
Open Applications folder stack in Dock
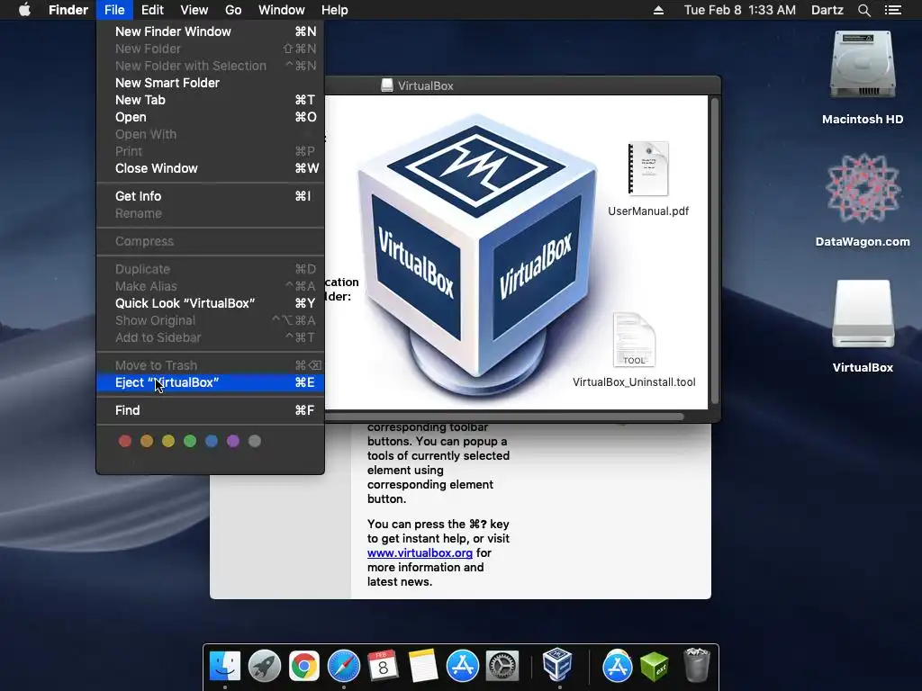(617, 667)
